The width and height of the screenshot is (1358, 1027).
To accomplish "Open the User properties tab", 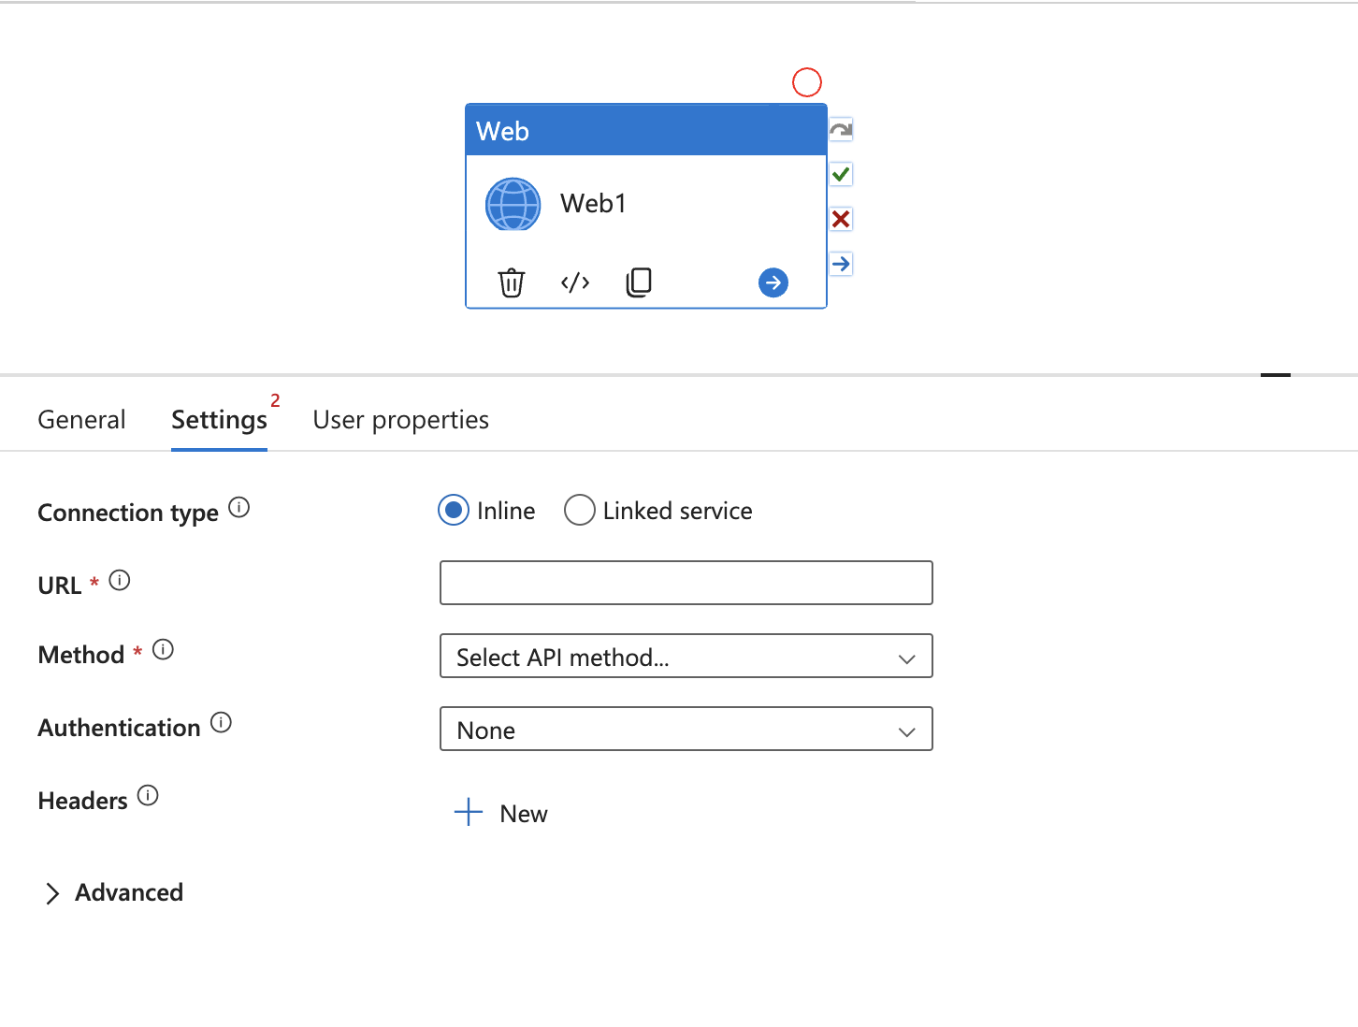I will tap(400, 419).
